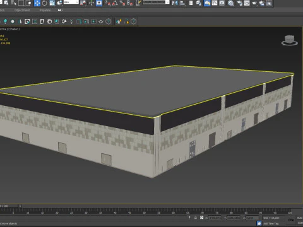303x227 pixels.
Task: Toggle Absolute/Offset transform mode icon
Action: (x=201, y=218)
